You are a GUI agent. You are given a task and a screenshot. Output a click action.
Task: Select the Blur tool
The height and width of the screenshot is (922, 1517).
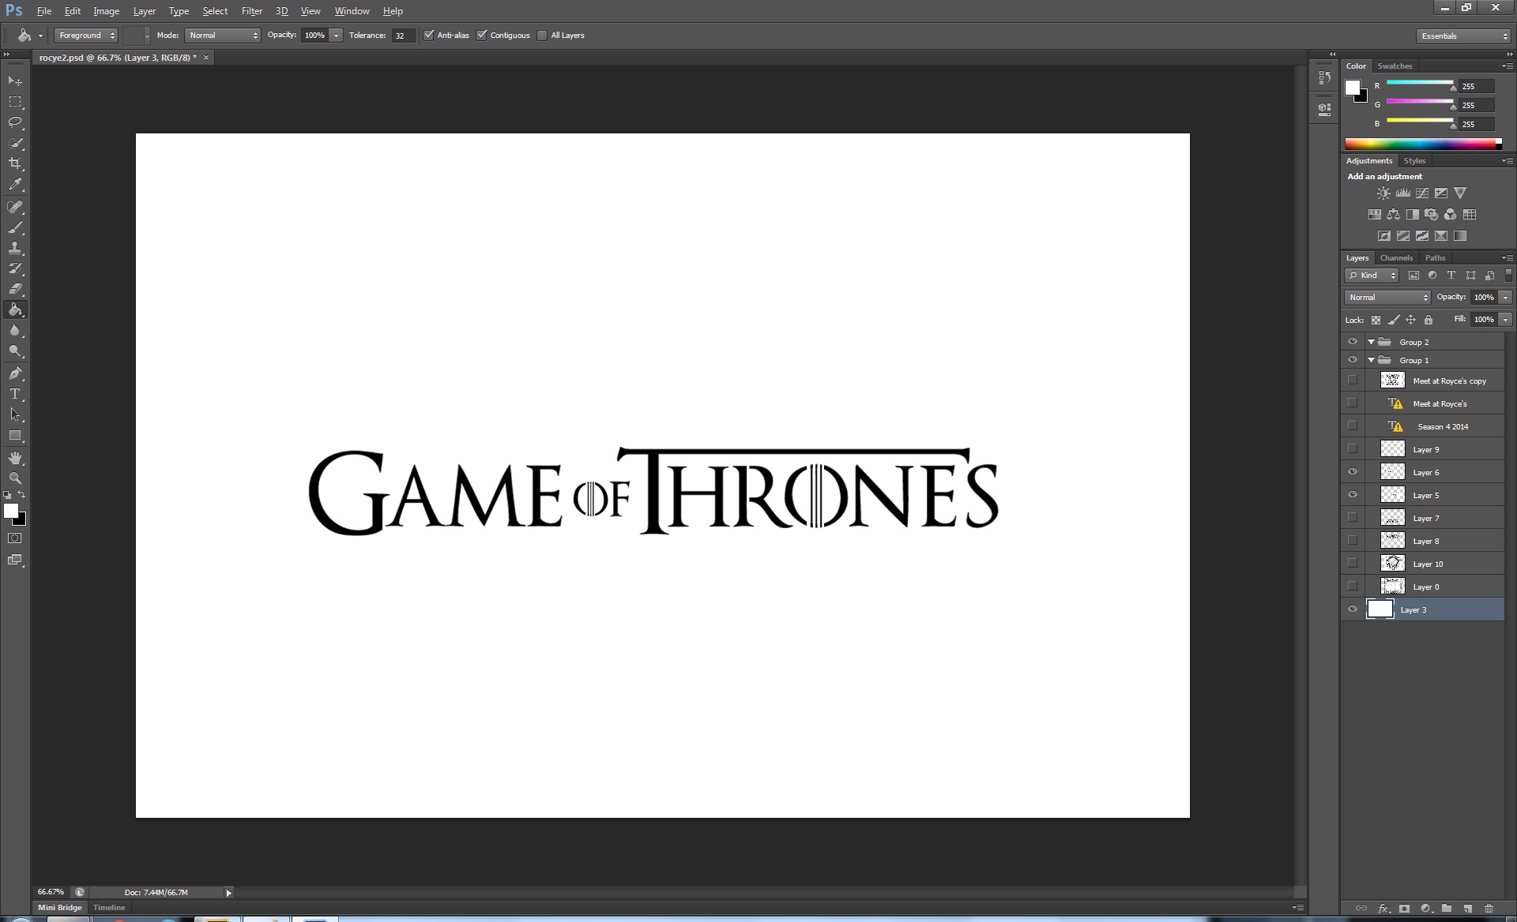click(15, 331)
